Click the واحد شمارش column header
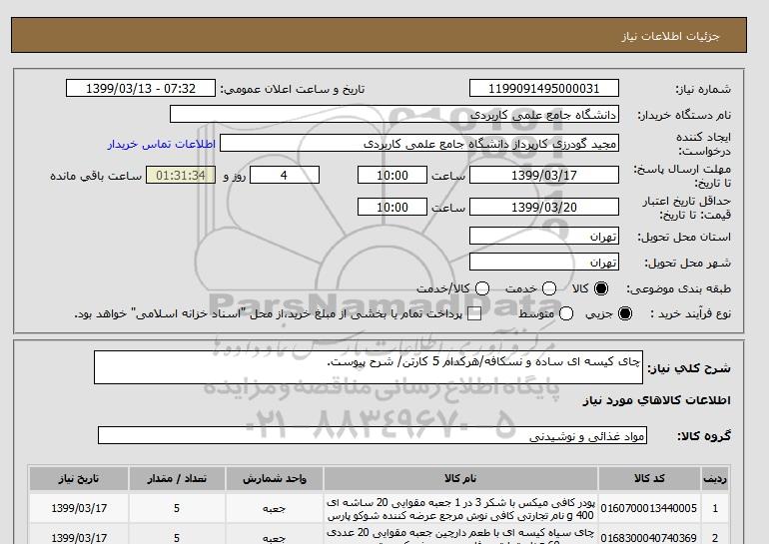The height and width of the screenshot is (544, 769). [275, 479]
